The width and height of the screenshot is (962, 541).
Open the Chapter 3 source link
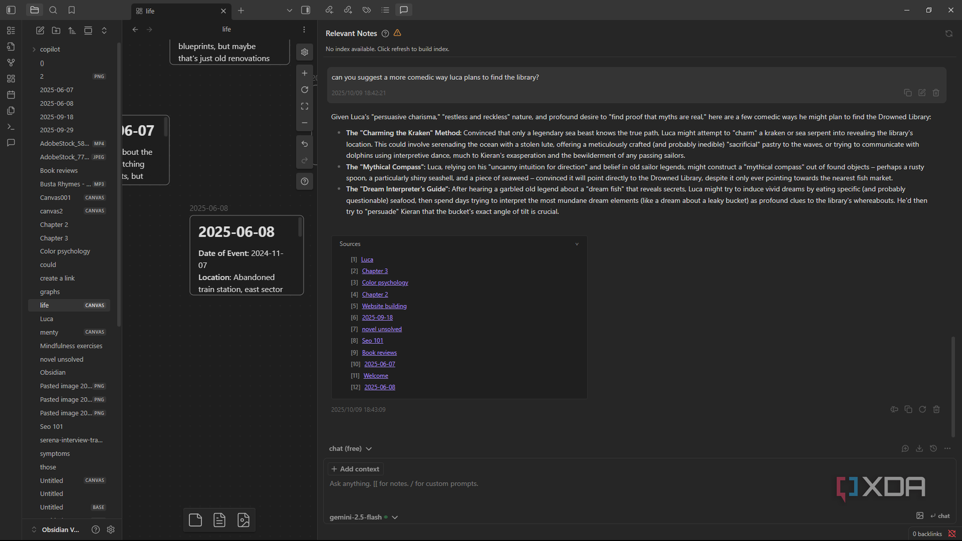click(x=375, y=270)
